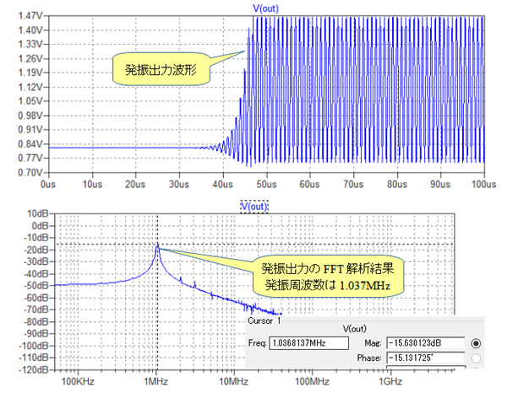Click the FFT 解析結果 callout note

click(x=324, y=277)
